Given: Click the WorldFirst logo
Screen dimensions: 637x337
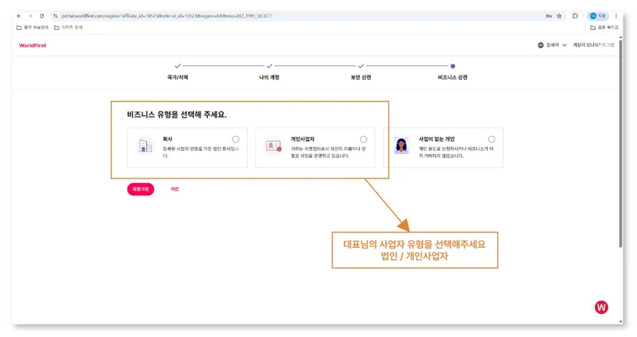Looking at the screenshot, I should coord(32,45).
